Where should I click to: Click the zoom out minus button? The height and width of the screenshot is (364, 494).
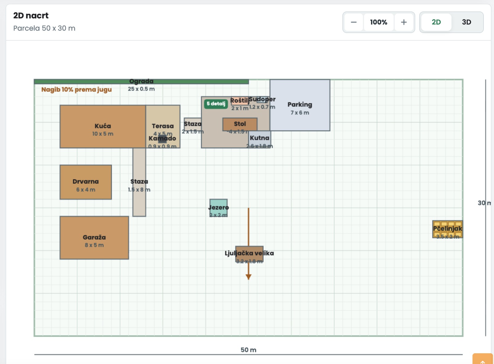(x=354, y=22)
